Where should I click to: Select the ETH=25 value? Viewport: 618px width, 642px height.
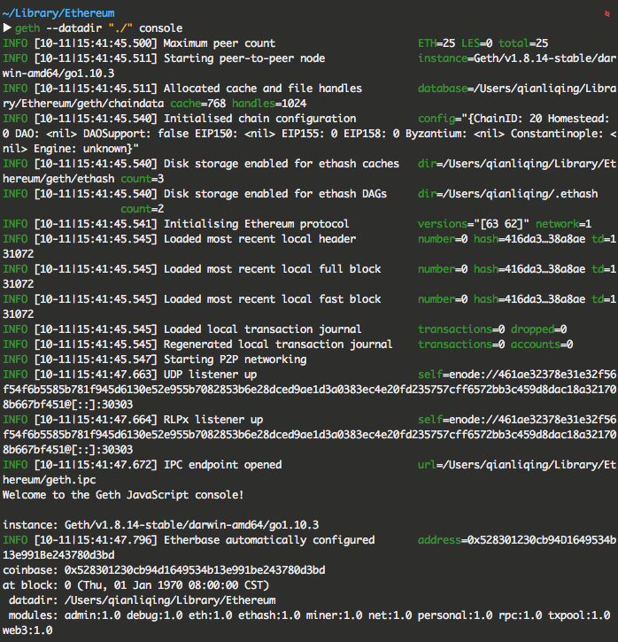436,43
